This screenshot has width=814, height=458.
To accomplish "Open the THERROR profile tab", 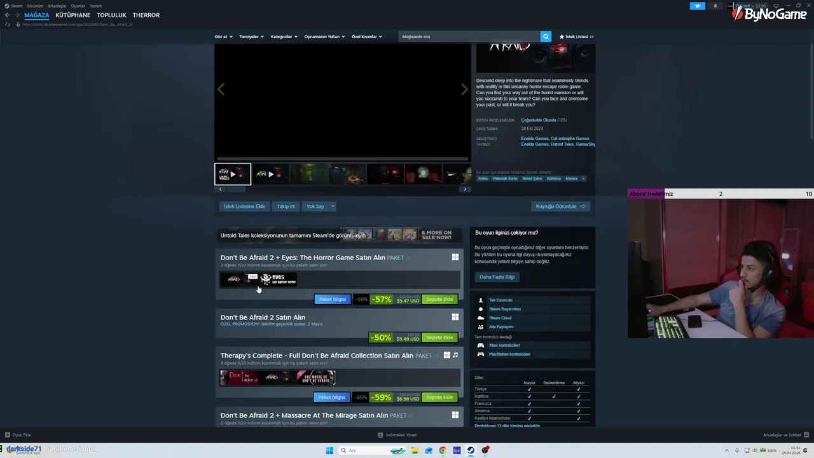I will [x=146, y=15].
